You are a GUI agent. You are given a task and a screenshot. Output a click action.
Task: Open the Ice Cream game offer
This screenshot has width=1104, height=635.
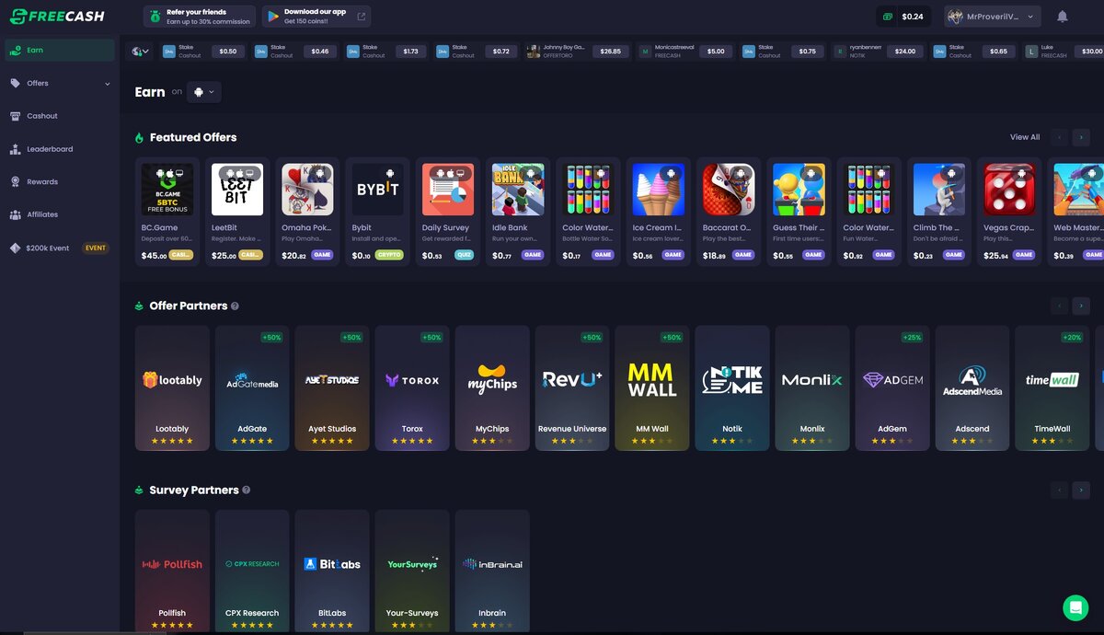659,212
